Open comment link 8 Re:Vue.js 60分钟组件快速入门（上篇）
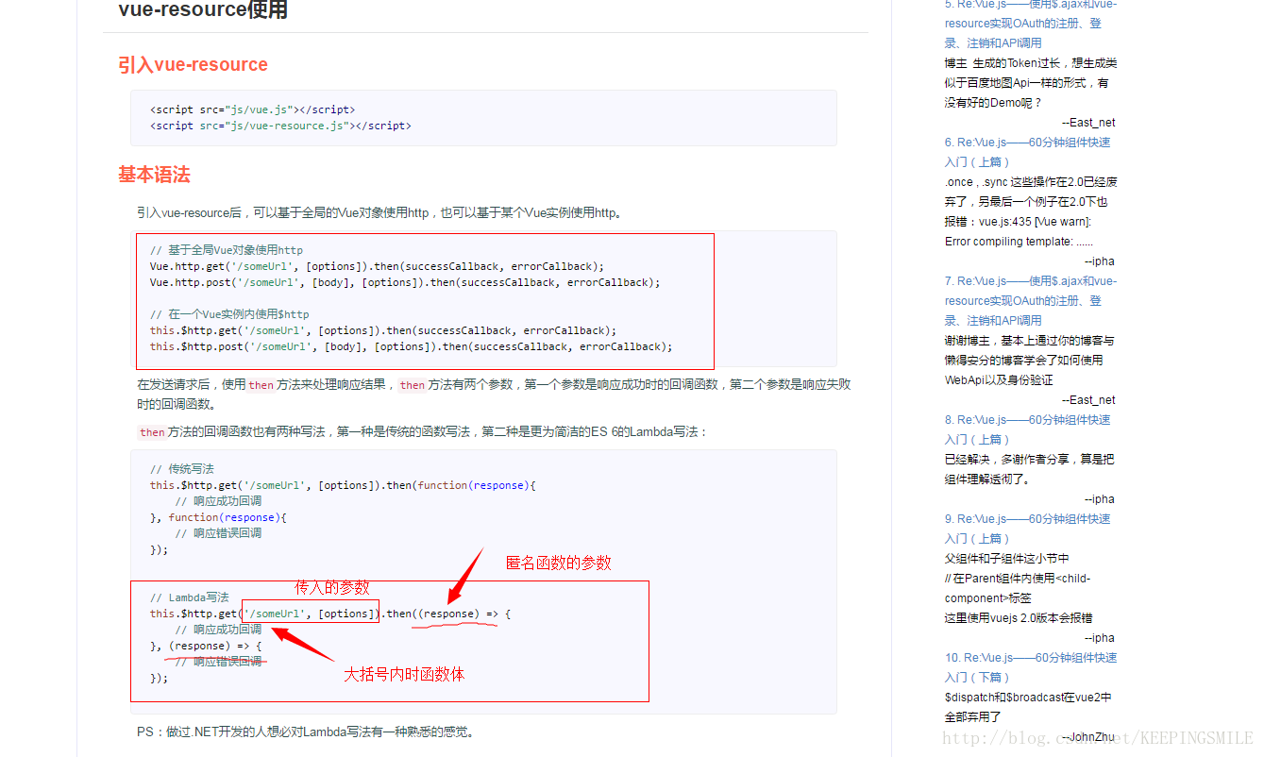This screenshot has height=757, width=1264. coord(1028,429)
